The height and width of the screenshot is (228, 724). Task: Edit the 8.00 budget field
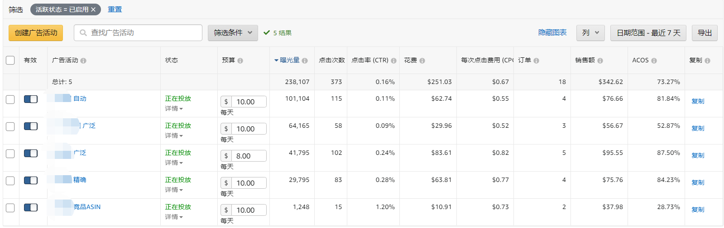coord(249,156)
